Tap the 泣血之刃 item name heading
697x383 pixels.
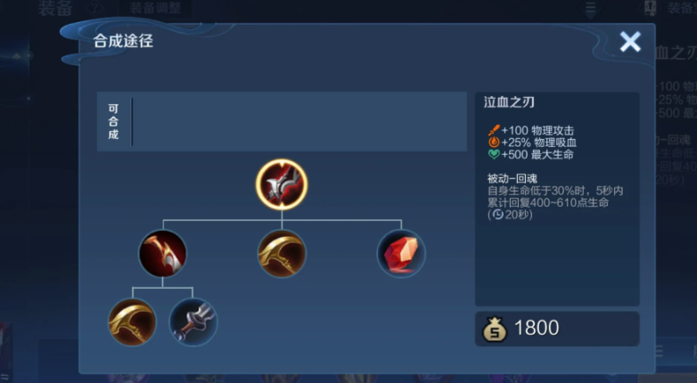tap(509, 102)
